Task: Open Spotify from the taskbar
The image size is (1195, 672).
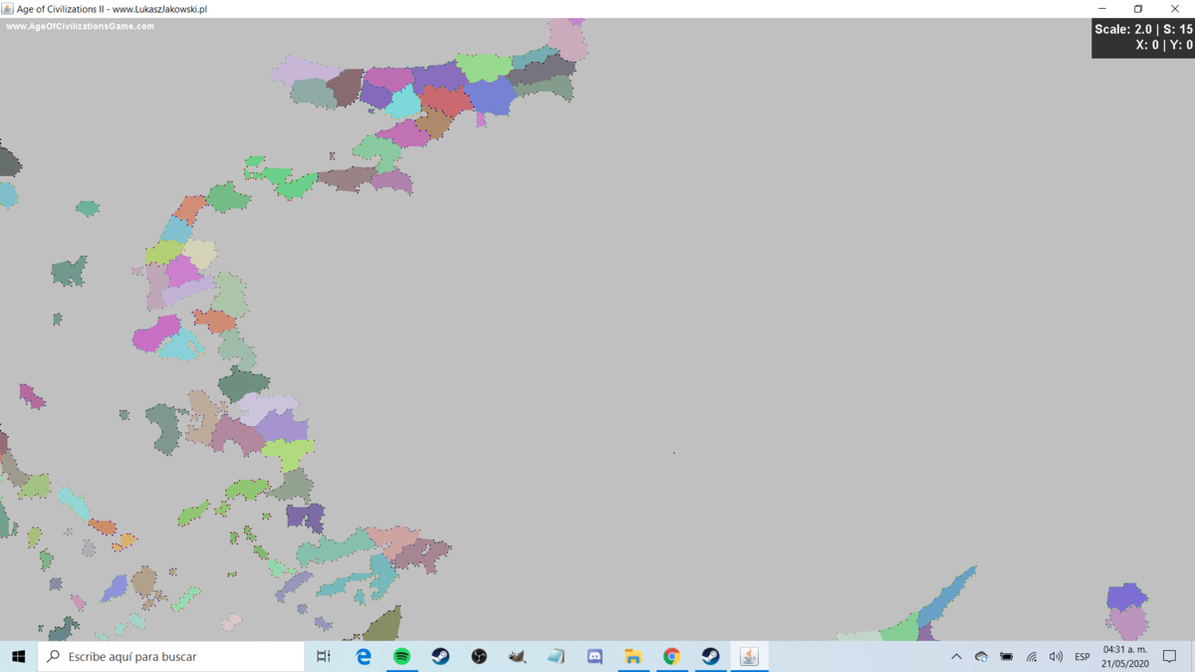Action: pyautogui.click(x=402, y=656)
